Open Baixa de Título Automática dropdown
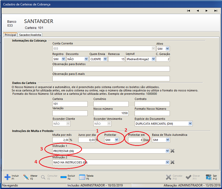 [x=168, y=140]
